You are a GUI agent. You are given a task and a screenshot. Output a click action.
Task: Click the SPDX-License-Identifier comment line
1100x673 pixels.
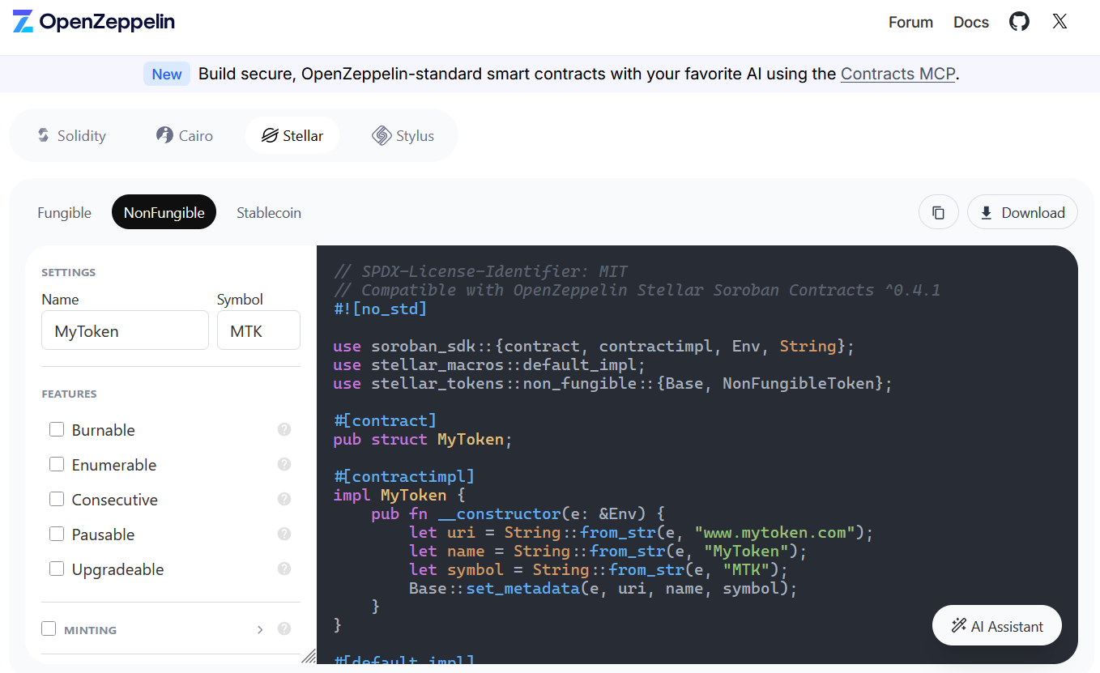coord(480,271)
